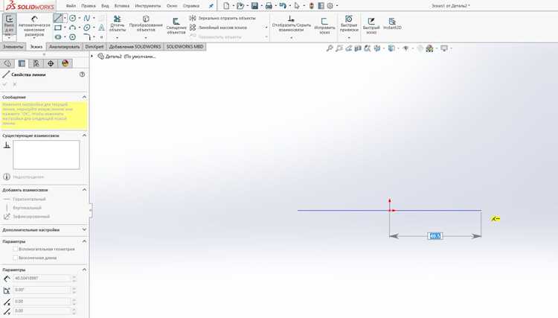Select the Arc sketch tool
This screenshot has width=558, height=318.
73,28
